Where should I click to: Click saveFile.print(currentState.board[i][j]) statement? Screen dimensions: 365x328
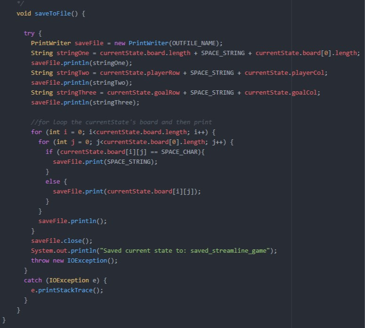click(x=127, y=192)
